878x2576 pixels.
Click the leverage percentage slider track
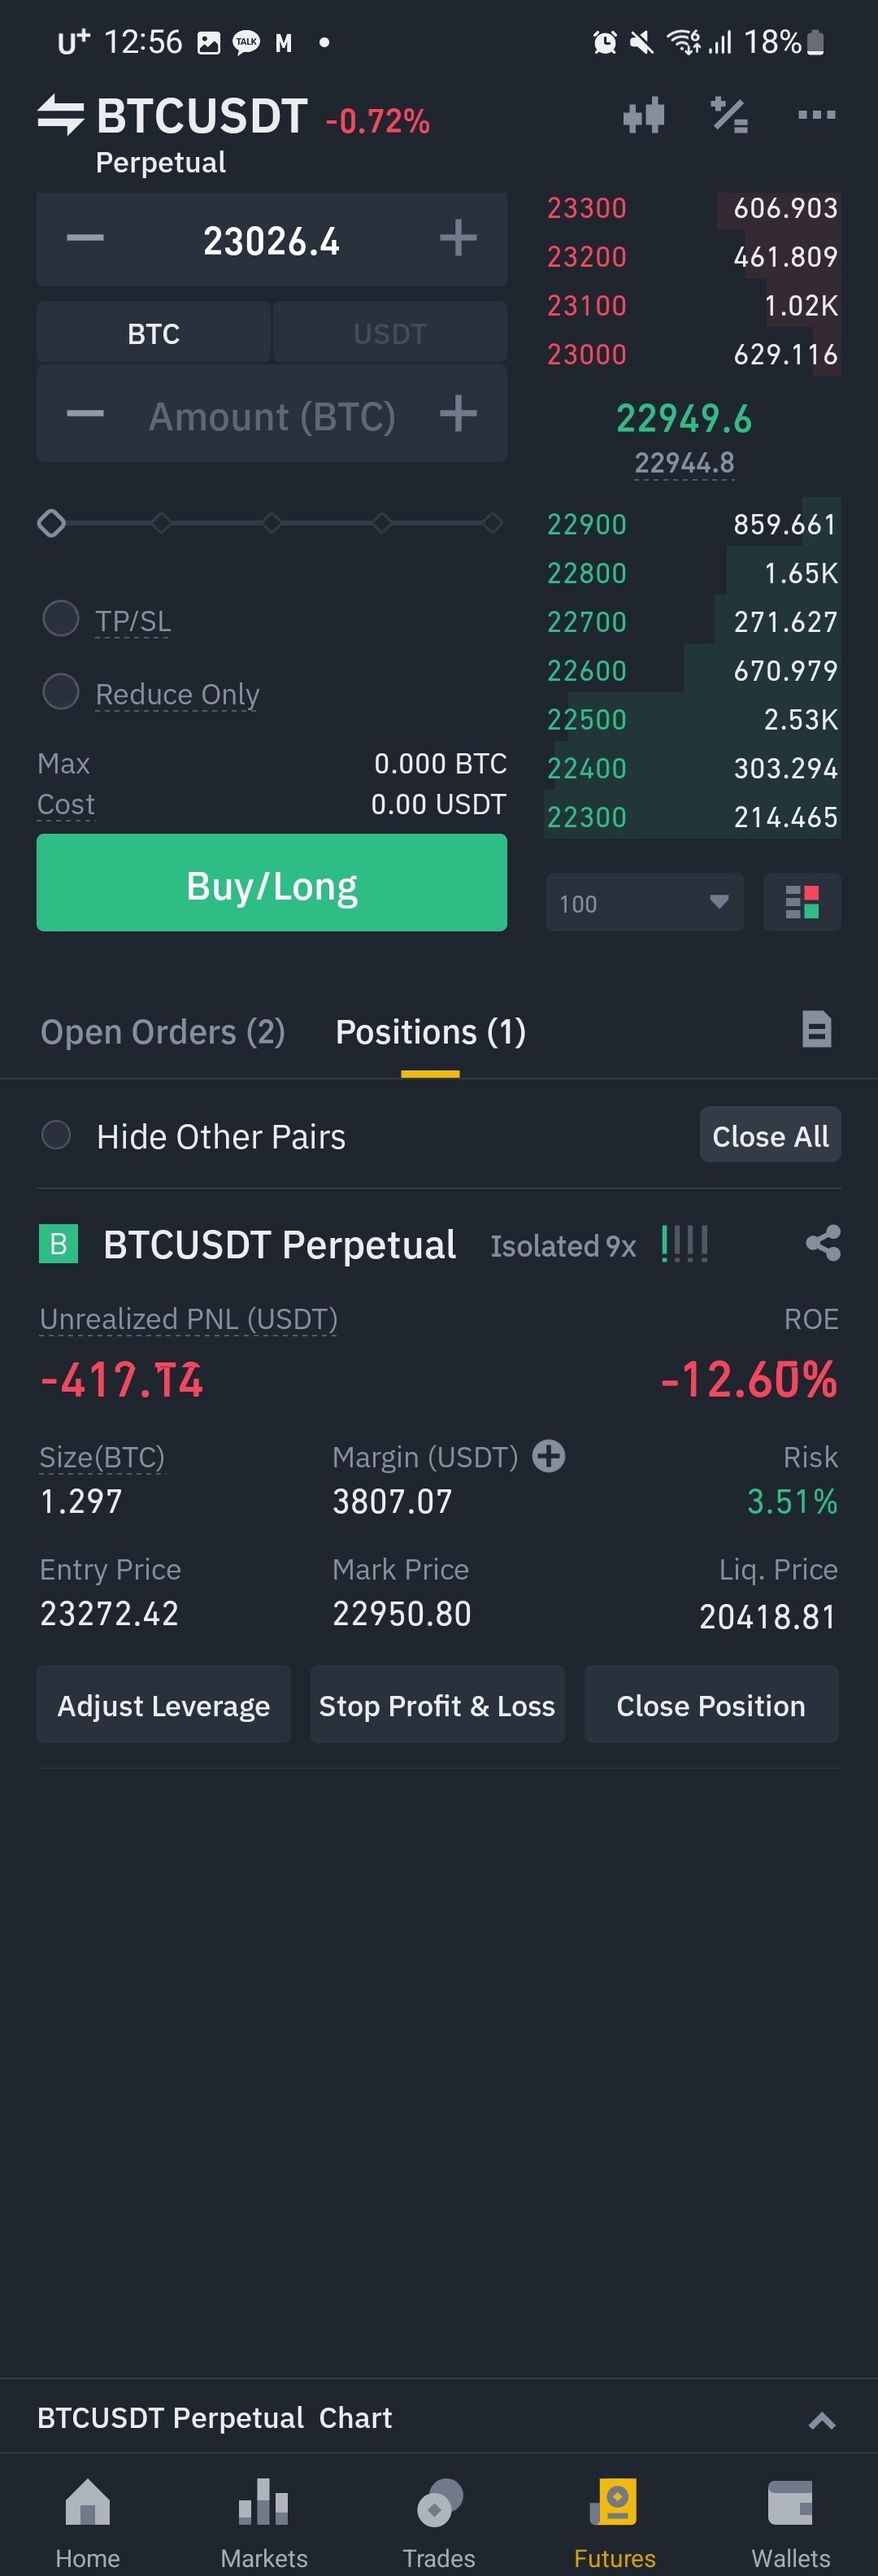coord(272,523)
